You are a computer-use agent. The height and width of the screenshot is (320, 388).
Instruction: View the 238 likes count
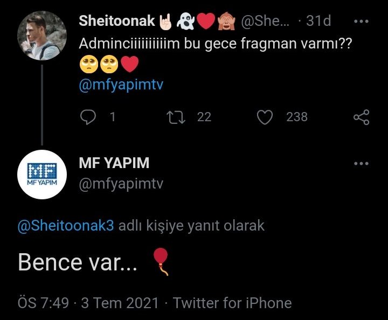(x=297, y=117)
